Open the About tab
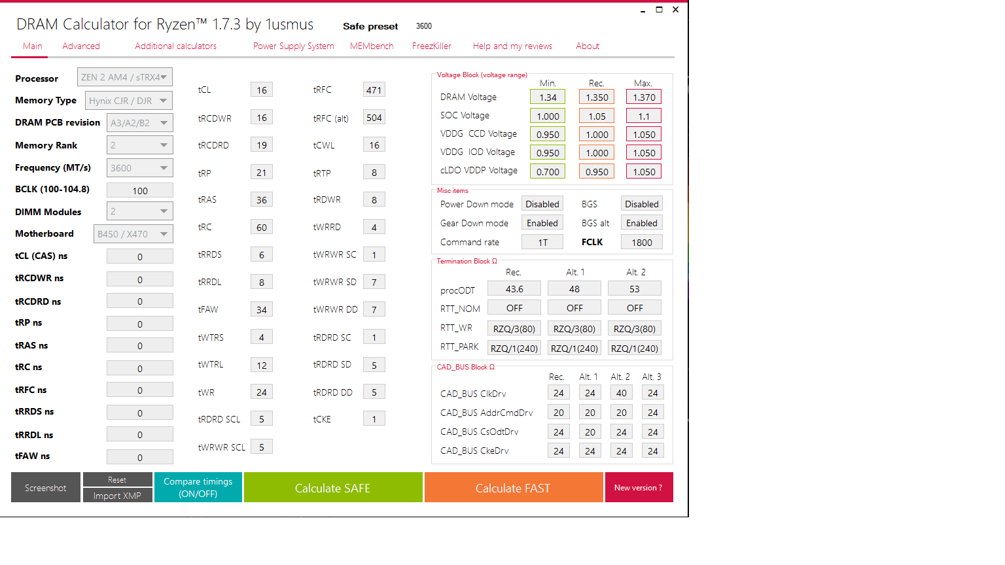The height and width of the screenshot is (565, 1005). [x=588, y=46]
